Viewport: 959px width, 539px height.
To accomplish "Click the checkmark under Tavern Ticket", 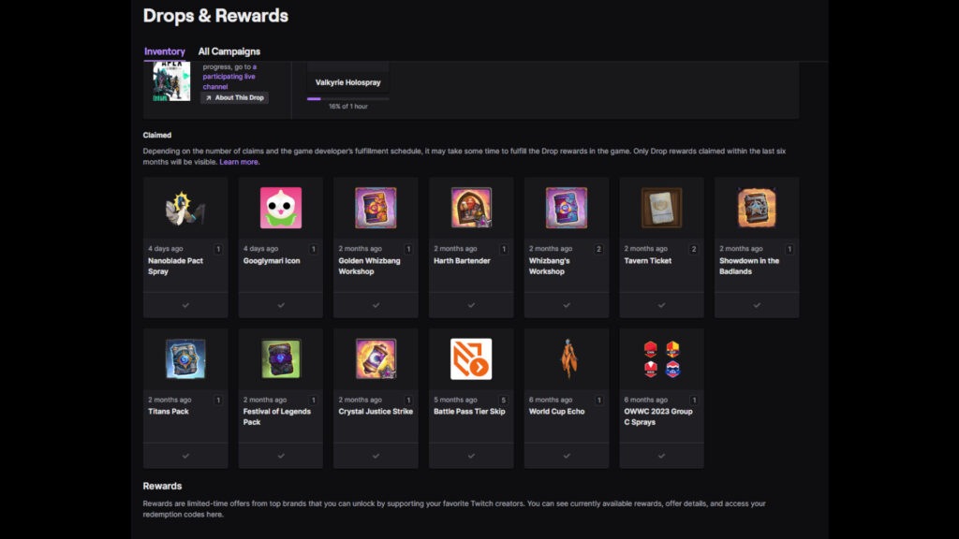I will point(661,304).
